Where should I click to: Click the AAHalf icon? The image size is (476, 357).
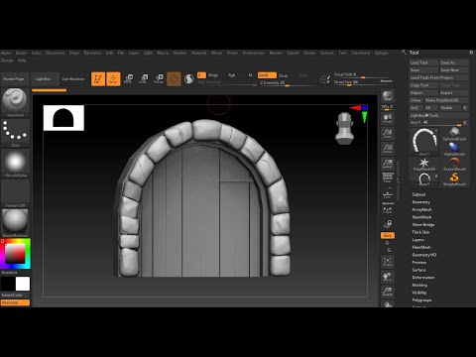click(x=388, y=164)
